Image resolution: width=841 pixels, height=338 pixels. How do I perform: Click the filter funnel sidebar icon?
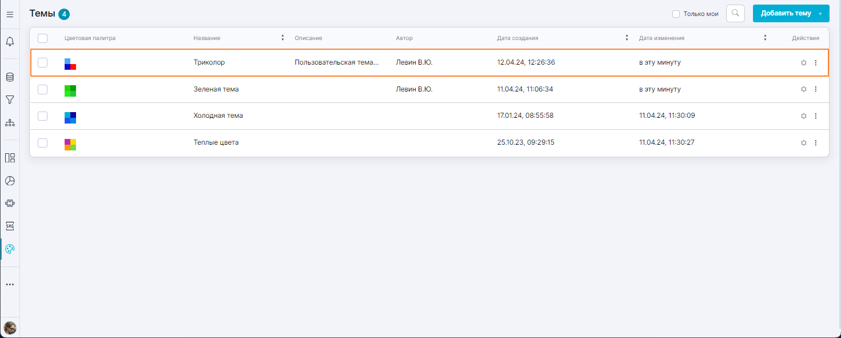tap(10, 100)
